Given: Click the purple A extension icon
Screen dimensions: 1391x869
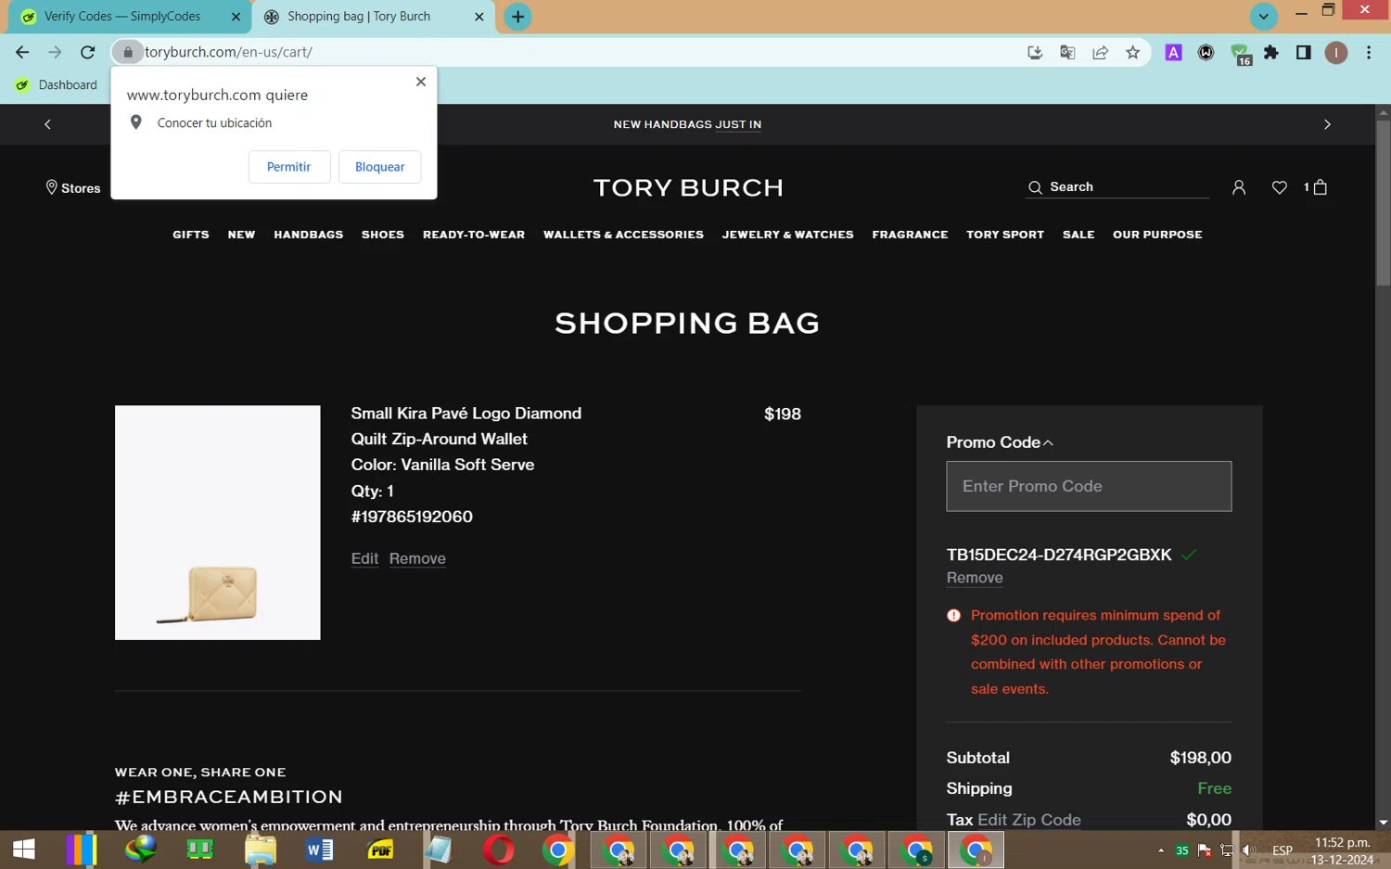Looking at the screenshot, I should coord(1173,53).
